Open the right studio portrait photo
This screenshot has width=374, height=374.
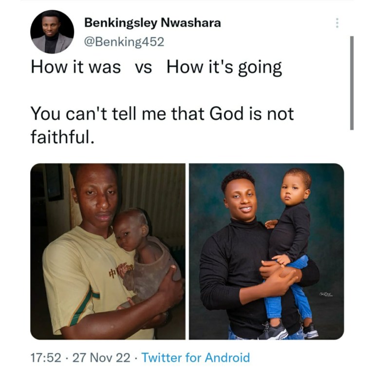(266, 251)
